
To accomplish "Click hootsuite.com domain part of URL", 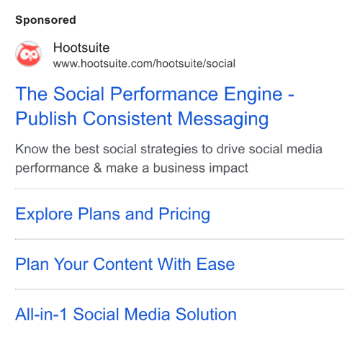I will (x=117, y=63).
